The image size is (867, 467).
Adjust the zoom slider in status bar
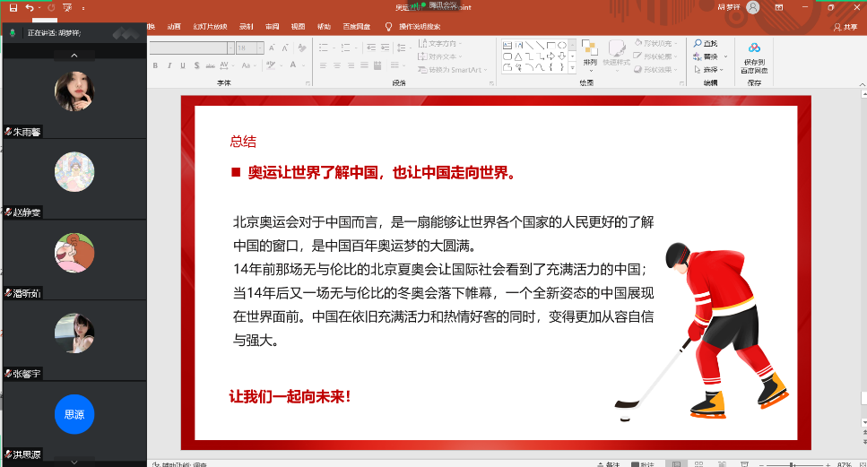793,463
